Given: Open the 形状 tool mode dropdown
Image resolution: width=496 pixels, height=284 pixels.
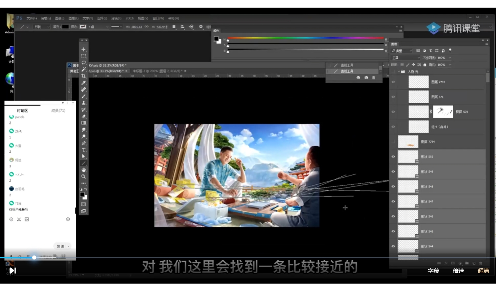Looking at the screenshot, I should [x=41, y=27].
